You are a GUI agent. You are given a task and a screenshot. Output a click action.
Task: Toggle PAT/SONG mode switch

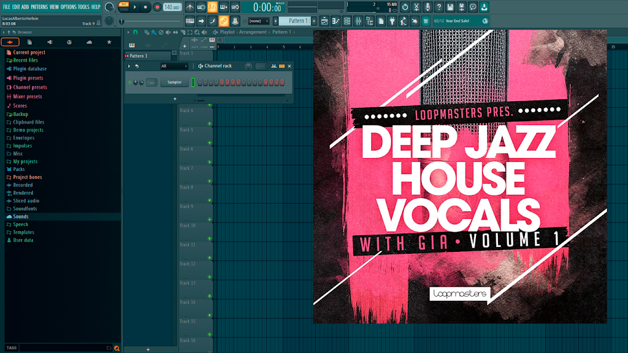tap(124, 7)
